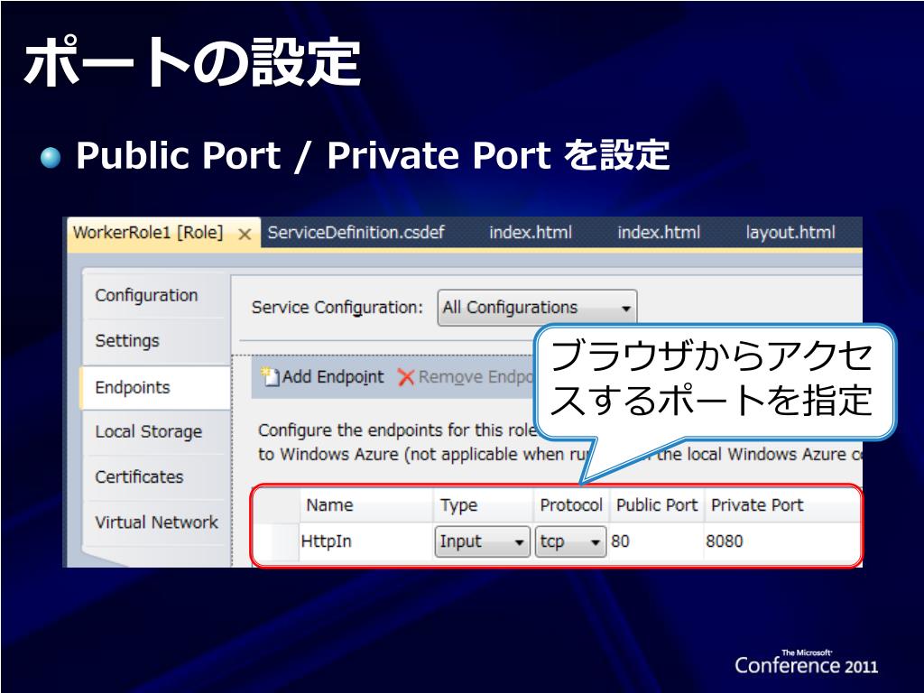Click the private port value 8080

[725, 541]
